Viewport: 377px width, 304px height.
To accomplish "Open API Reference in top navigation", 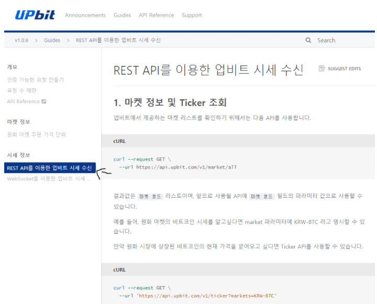I will (156, 15).
